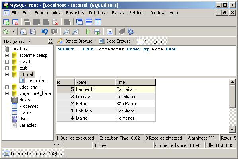This screenshot has width=238, height=159.
Task: Open the Navigator dropdown arrow
Action: [x=29, y=41]
